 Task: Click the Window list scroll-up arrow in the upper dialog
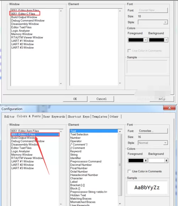[61, 11]
